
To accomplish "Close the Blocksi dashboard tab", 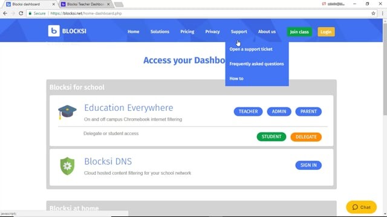I will 53,4.
